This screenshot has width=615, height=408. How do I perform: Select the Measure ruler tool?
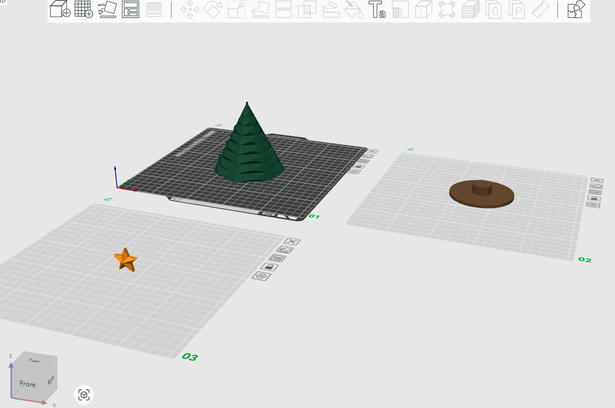[x=540, y=9]
